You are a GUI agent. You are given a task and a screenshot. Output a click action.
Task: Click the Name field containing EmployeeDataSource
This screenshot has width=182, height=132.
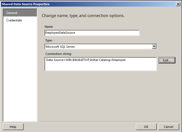92,33
